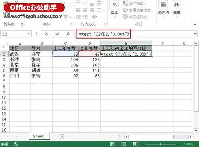The width and height of the screenshot is (199, 147).
Task: Cancel formula entry with X
Action: [47, 34]
